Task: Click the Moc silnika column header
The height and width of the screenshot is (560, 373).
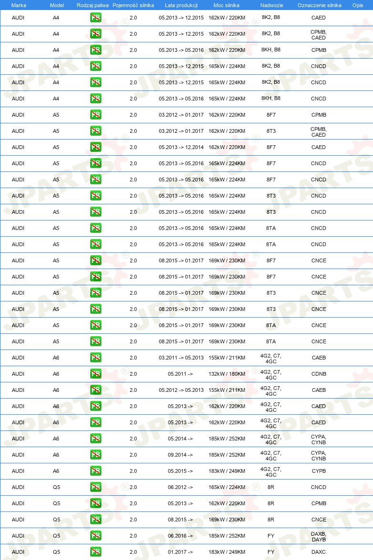Action: pos(227,5)
